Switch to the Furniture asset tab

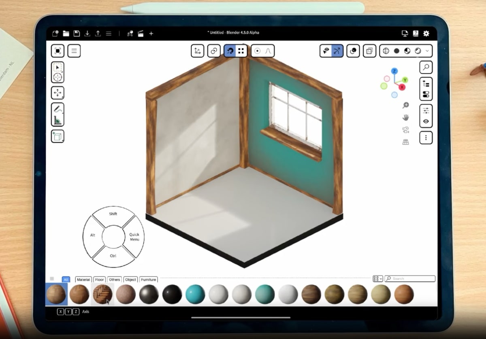[x=148, y=280]
